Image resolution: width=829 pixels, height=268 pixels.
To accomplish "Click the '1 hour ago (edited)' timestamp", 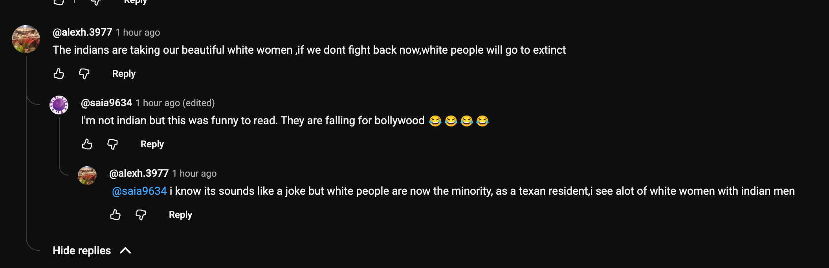I will point(175,103).
